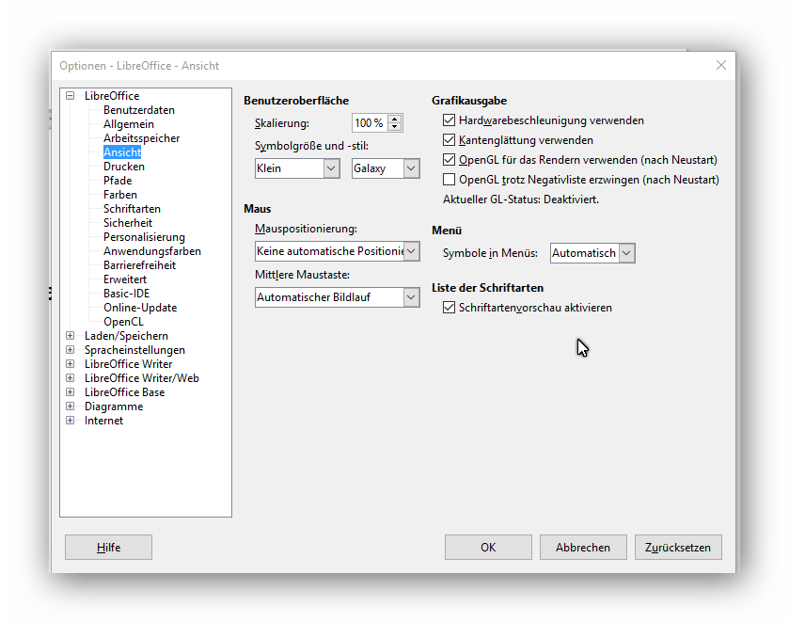Click the Zurücksetzen button
Viewport: 789px width, 622px height.
678,547
